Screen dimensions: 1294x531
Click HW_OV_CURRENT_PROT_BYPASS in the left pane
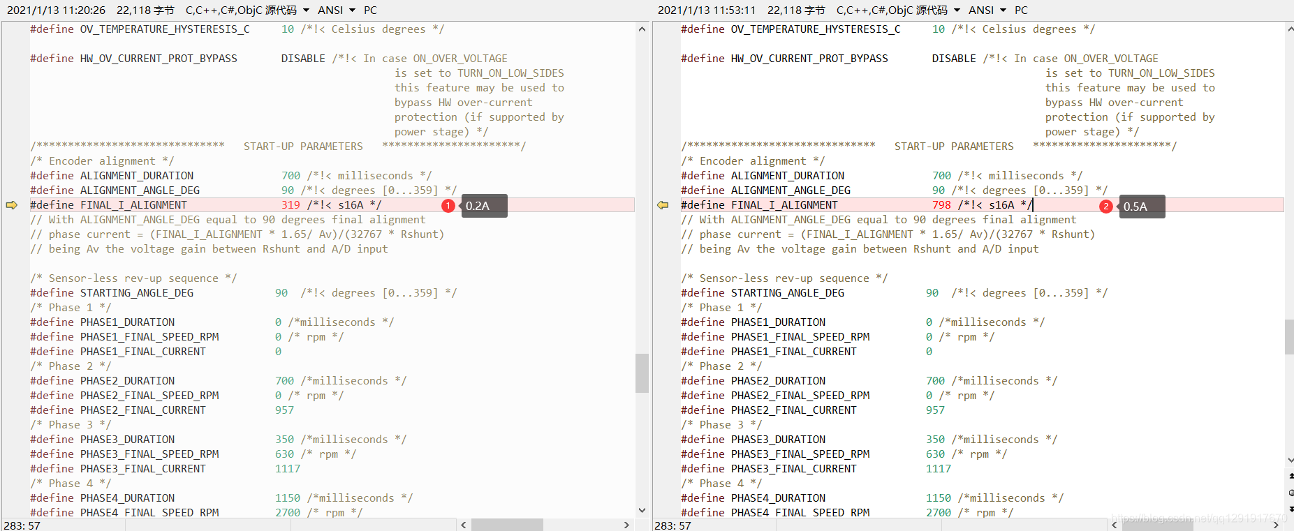pos(159,59)
